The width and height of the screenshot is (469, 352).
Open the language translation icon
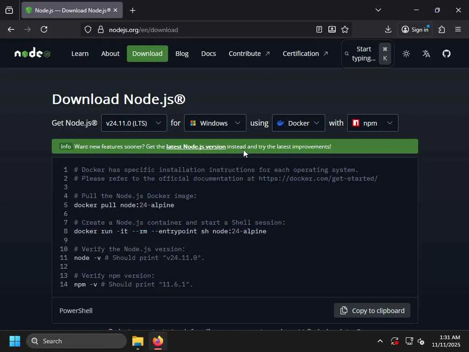pos(426,54)
